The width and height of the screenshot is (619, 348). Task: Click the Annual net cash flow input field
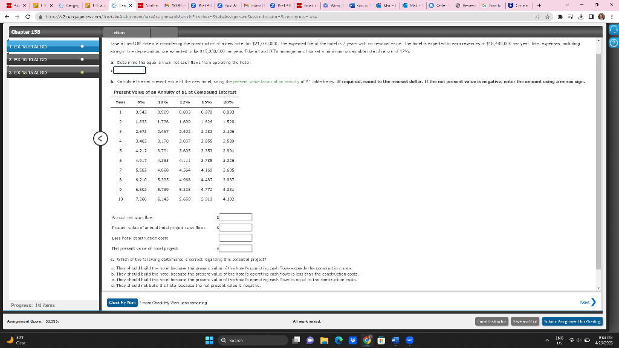(x=236, y=217)
